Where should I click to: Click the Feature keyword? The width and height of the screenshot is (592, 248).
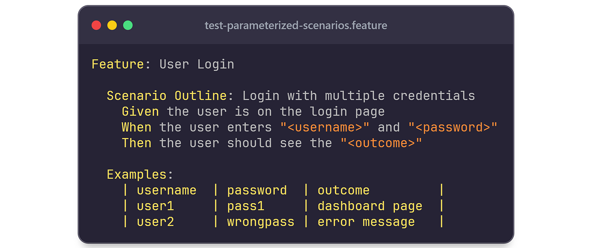pos(118,64)
